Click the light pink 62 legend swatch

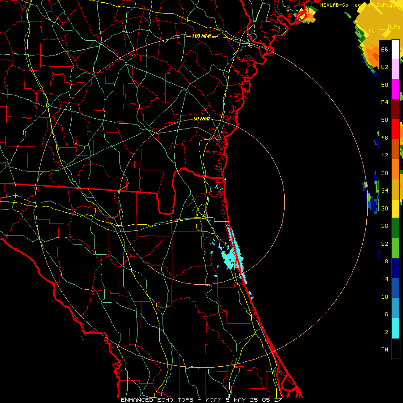395,69
